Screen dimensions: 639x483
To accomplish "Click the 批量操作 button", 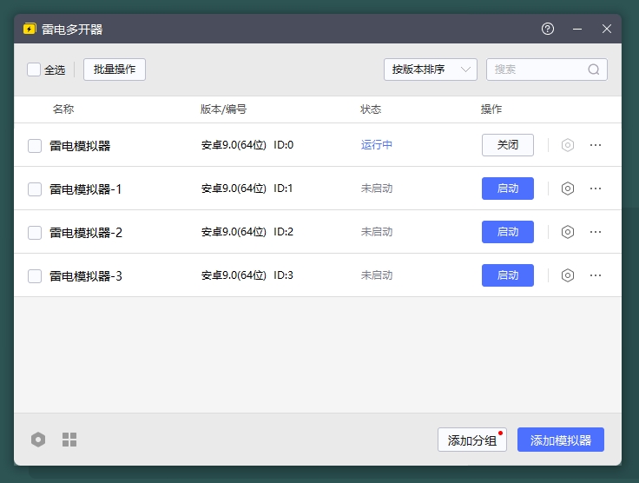I will [x=115, y=69].
